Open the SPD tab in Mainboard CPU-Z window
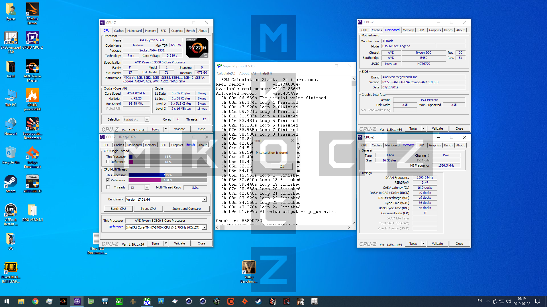This screenshot has width=547, height=307. [x=421, y=30]
